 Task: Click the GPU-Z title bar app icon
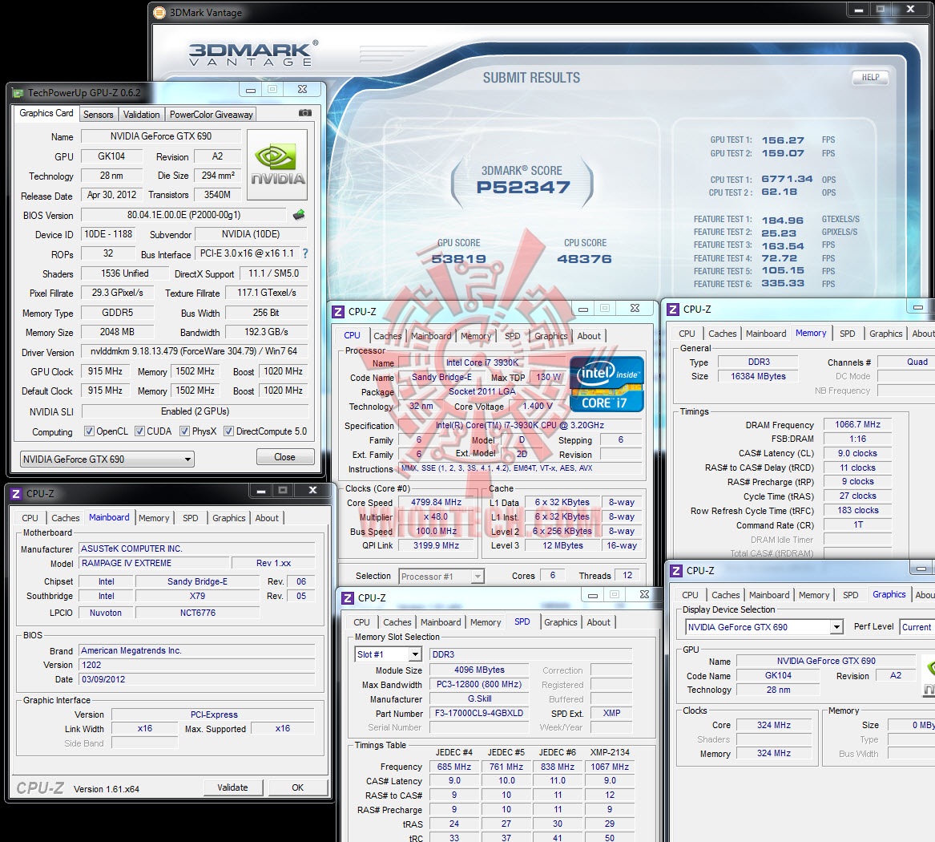click(18, 93)
